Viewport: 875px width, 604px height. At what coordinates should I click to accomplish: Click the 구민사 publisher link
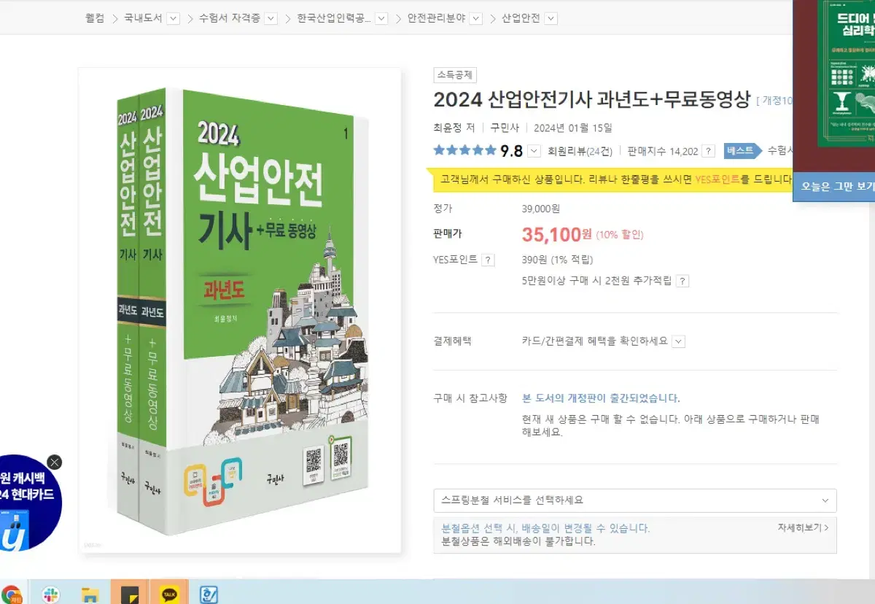tap(505, 128)
